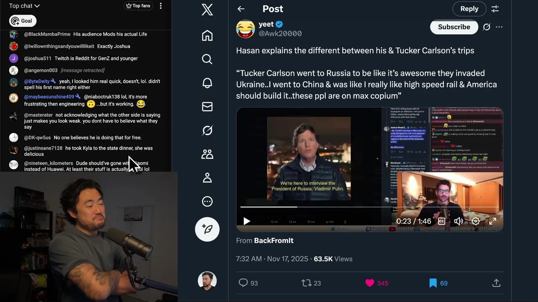Screen dimensions: 538x302
Task: Open the Grok icon in sidebar
Action: click(207, 130)
